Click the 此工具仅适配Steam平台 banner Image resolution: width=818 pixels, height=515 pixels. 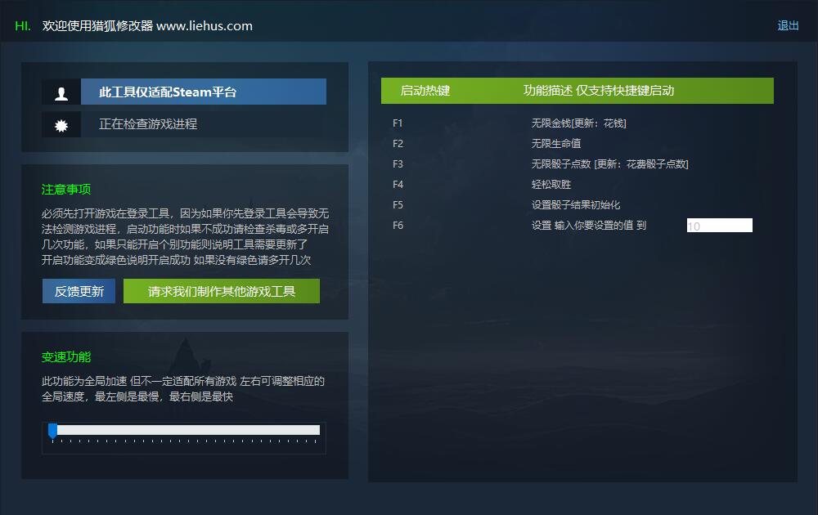tap(204, 92)
